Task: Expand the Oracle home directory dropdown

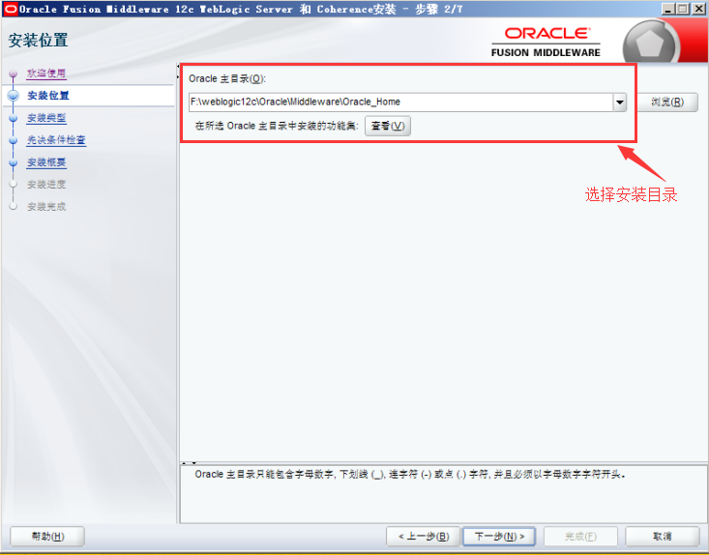Action: [x=619, y=102]
